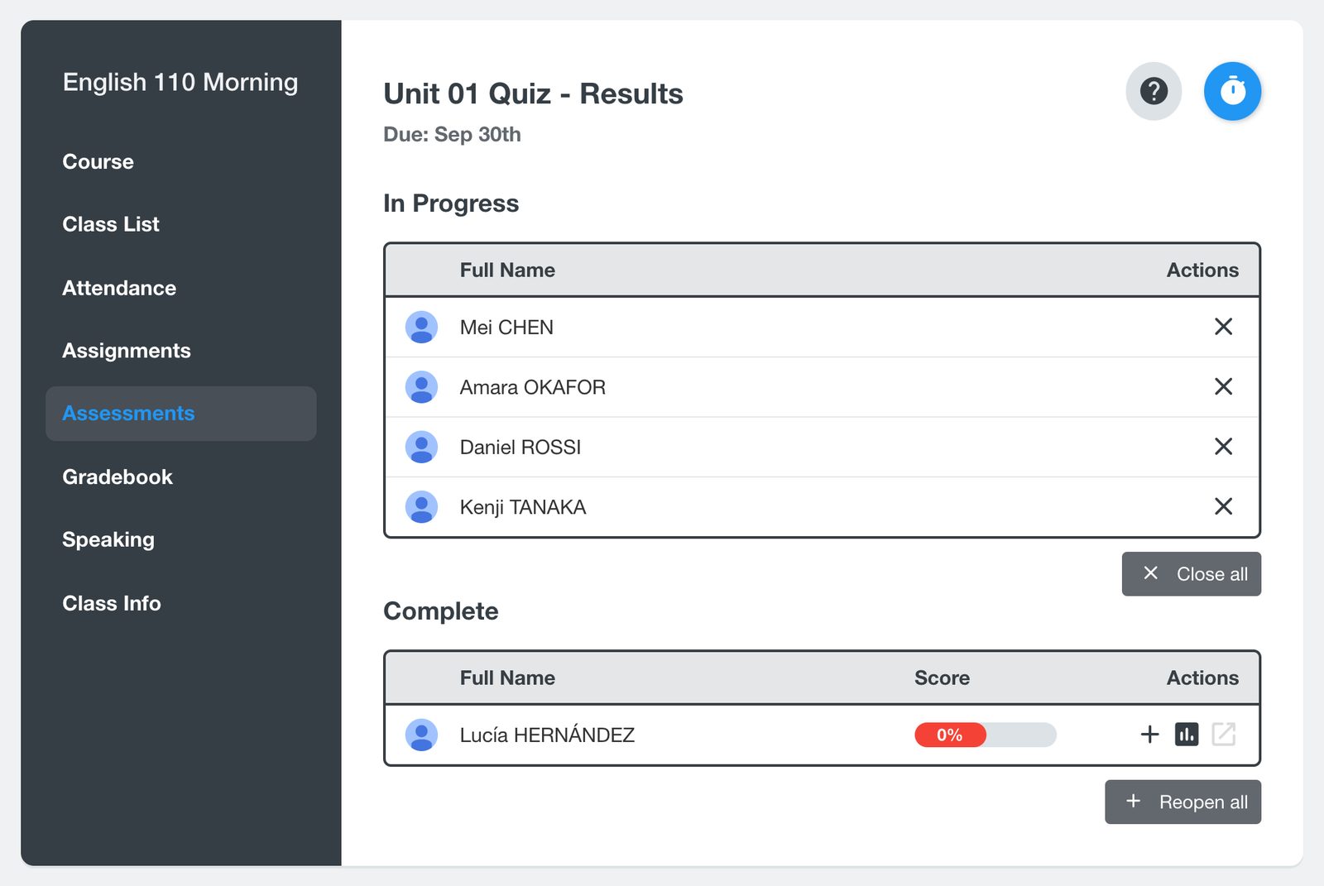Close Mei CHEN's in-progress attempt
This screenshot has height=886, width=1324.
click(x=1223, y=327)
